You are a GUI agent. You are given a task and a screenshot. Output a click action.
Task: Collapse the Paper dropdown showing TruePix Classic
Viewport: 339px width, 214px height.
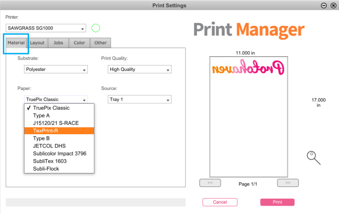(x=56, y=100)
